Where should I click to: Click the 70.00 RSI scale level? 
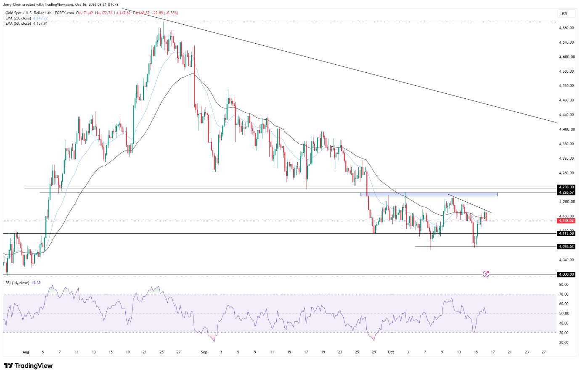(x=564, y=294)
